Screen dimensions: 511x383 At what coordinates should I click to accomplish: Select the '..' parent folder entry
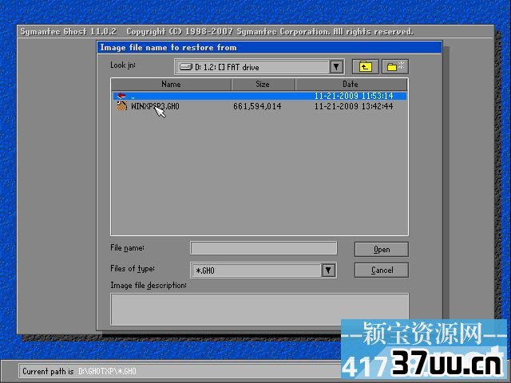point(259,96)
